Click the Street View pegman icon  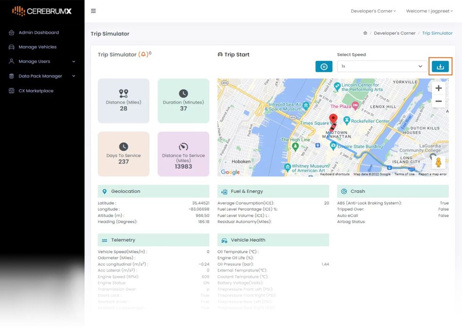click(438, 163)
